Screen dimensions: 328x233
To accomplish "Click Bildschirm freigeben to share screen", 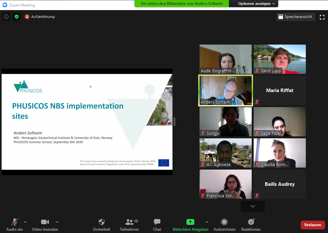I will coord(190,225).
